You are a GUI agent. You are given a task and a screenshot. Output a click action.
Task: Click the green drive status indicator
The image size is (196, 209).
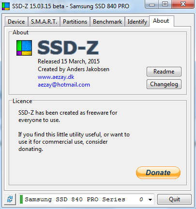point(21,199)
